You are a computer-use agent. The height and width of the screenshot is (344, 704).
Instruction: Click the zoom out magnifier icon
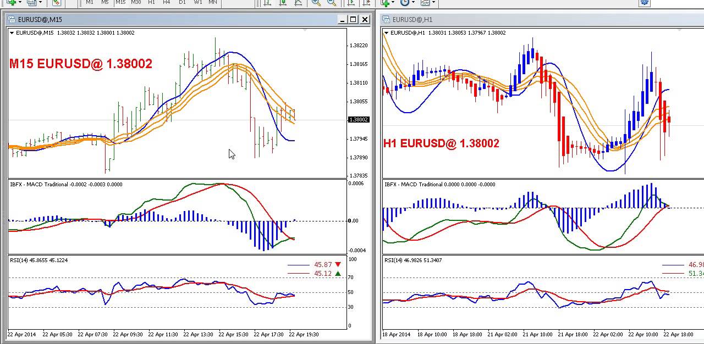332,2
